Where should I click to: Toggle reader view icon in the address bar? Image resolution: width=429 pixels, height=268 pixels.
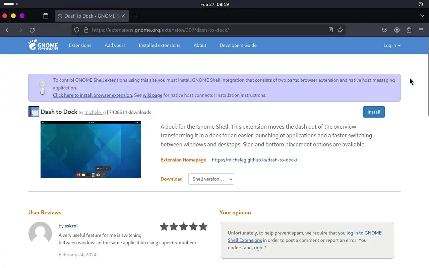click(x=331, y=30)
